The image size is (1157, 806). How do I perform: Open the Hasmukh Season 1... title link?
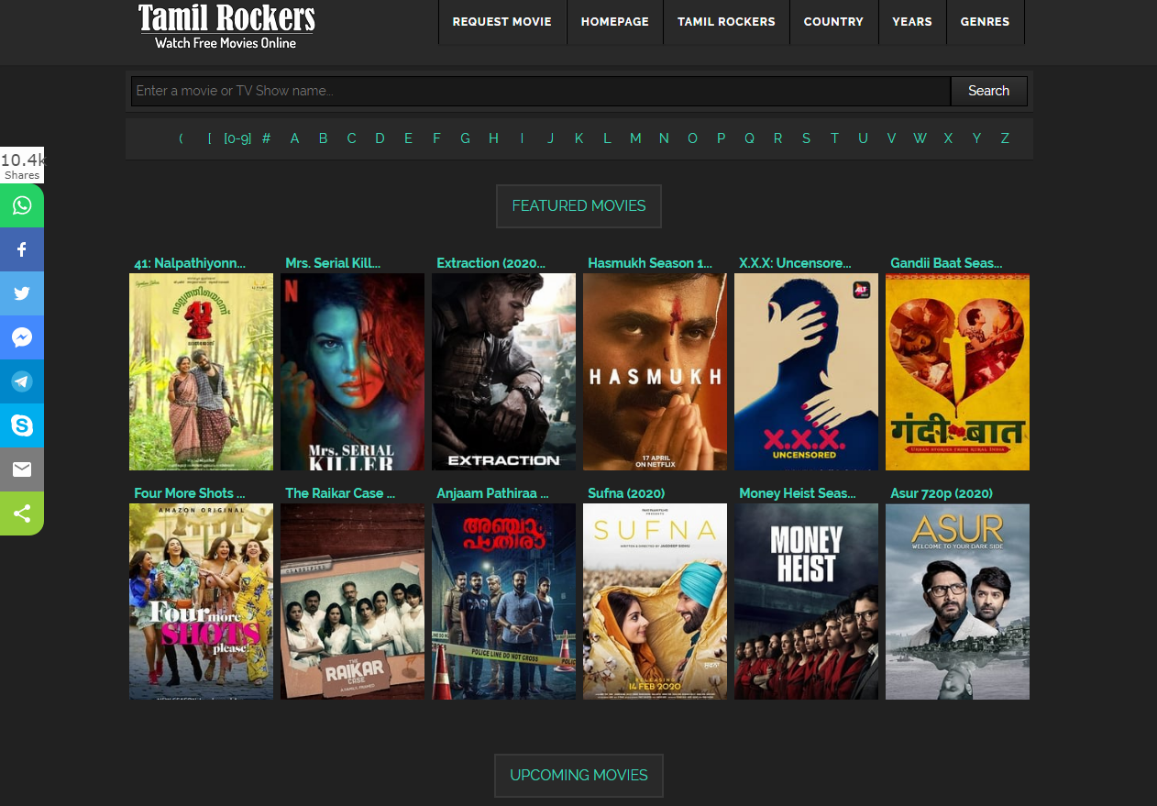(650, 263)
